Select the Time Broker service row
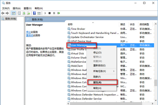 click(110, 29)
